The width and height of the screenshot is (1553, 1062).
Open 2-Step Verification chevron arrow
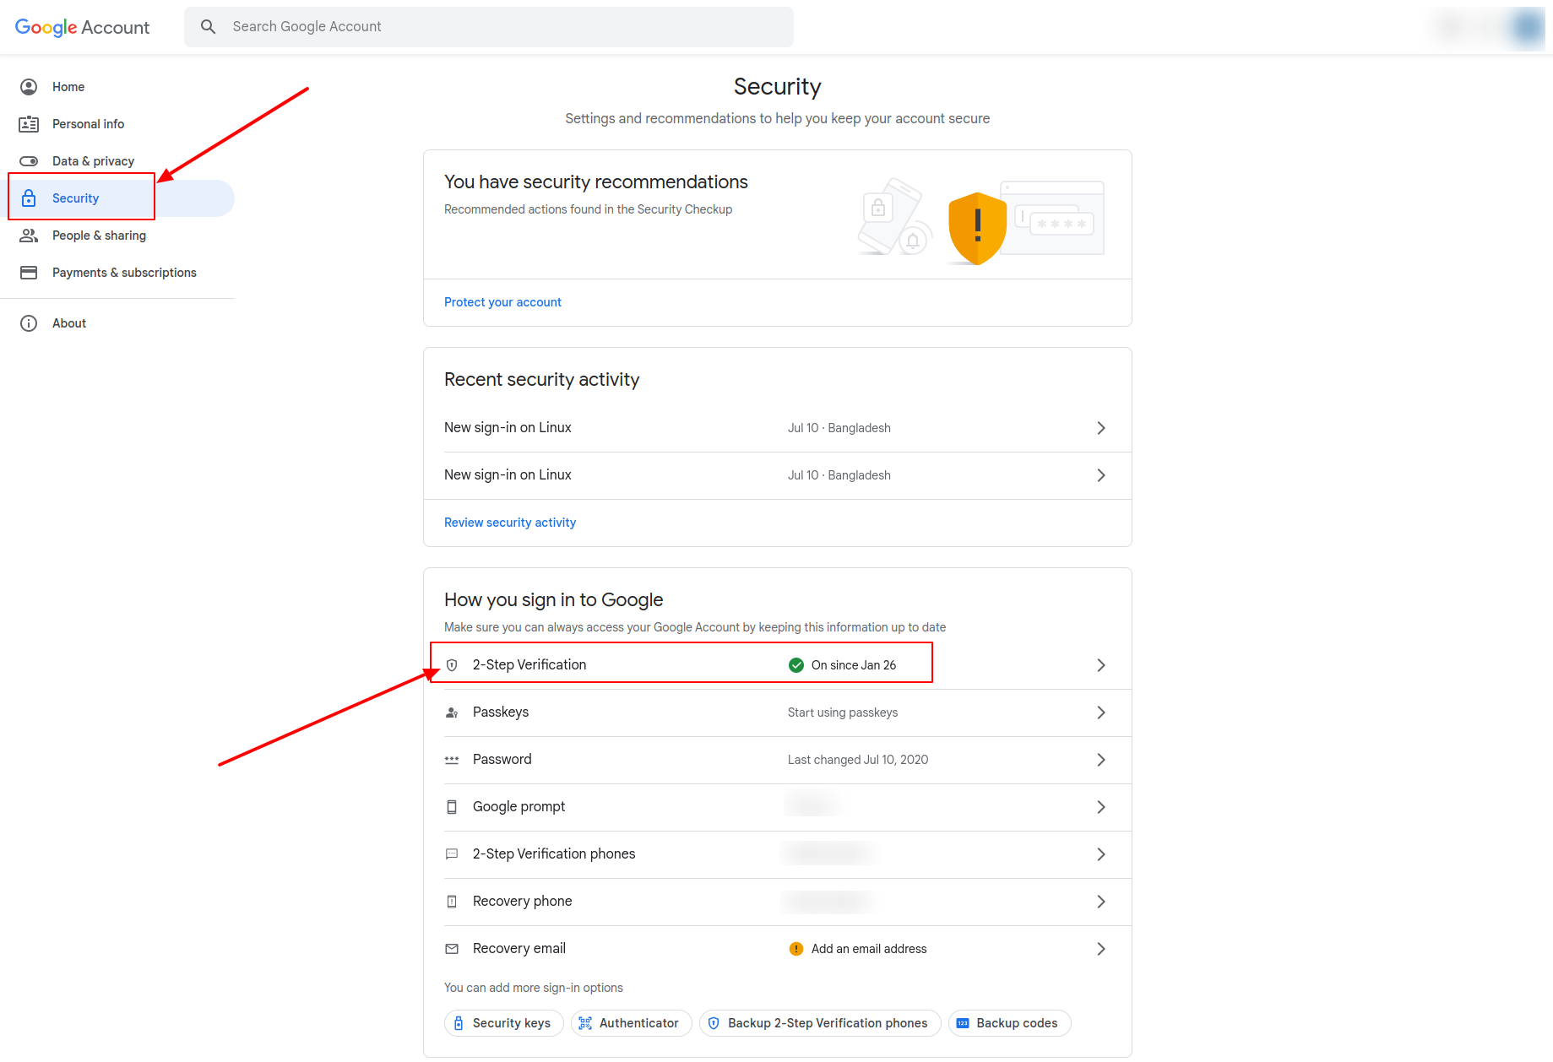[x=1100, y=665]
